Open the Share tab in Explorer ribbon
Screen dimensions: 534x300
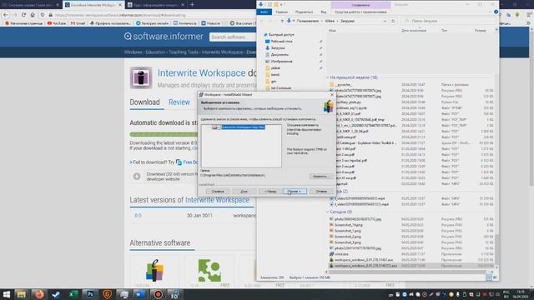point(304,12)
